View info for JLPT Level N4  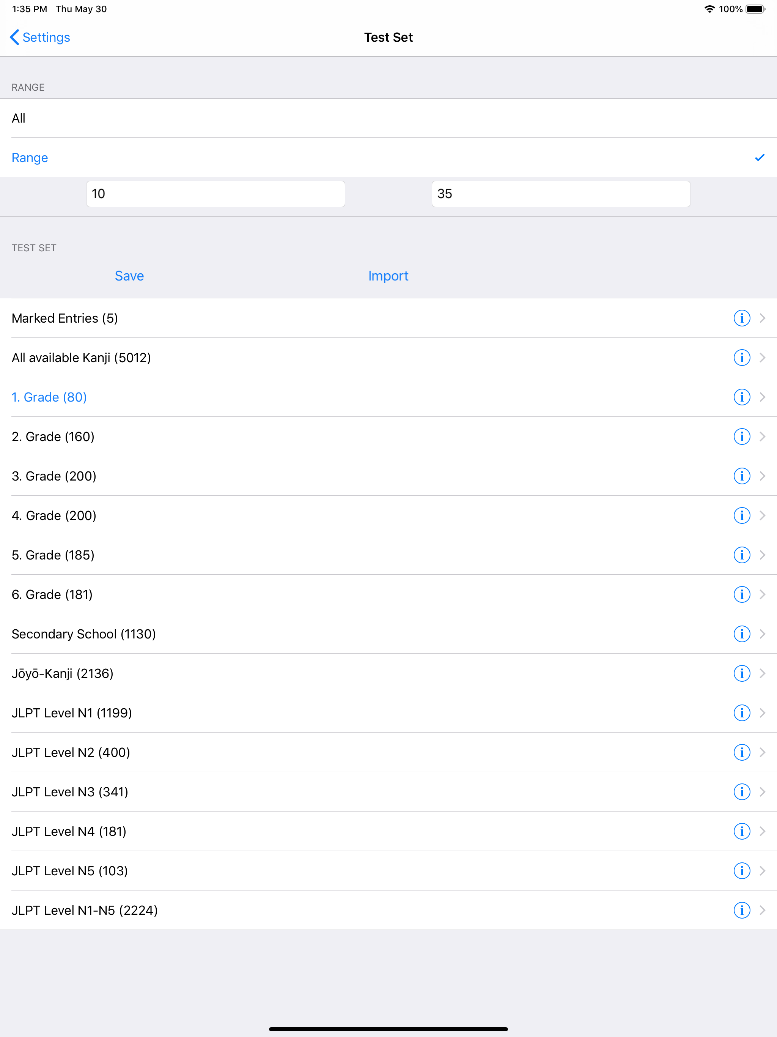tap(741, 831)
